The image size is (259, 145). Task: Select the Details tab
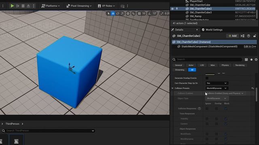(179, 30)
